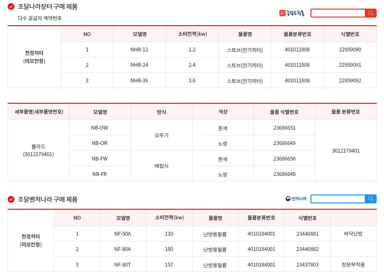Open the 벤처나라 logo link
The height and width of the screenshot is (272, 384).
[296, 199]
